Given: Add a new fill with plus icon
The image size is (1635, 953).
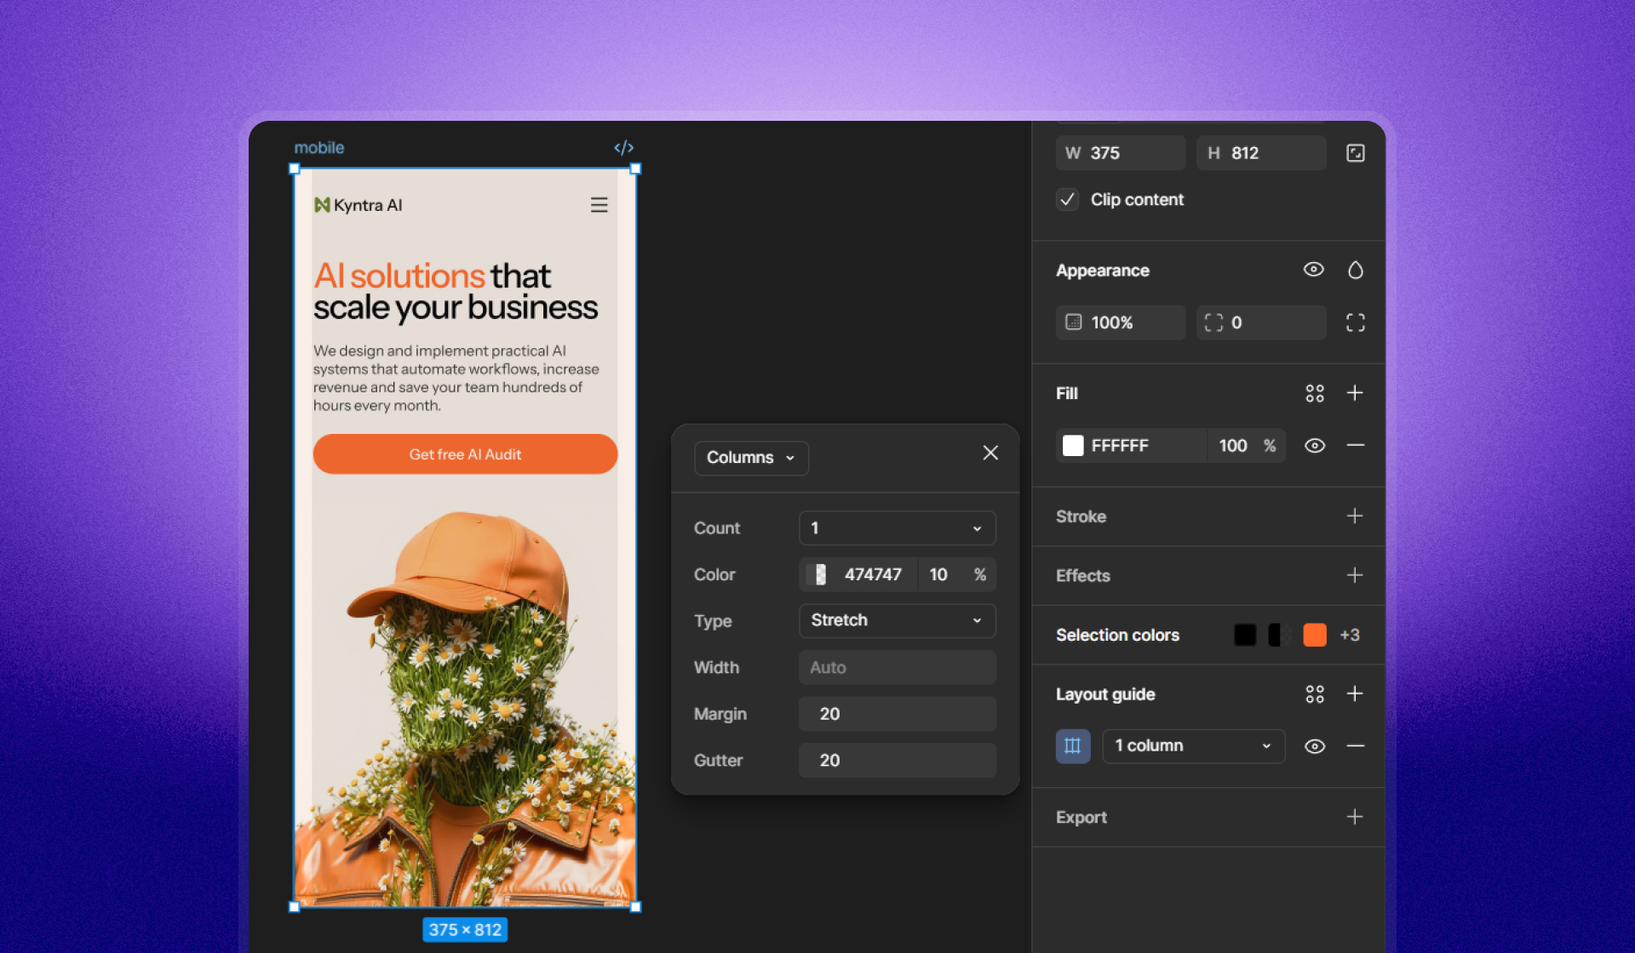Looking at the screenshot, I should [1355, 393].
